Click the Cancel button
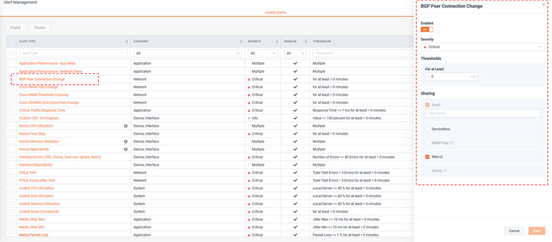The height and width of the screenshot is (242, 552). (514, 231)
